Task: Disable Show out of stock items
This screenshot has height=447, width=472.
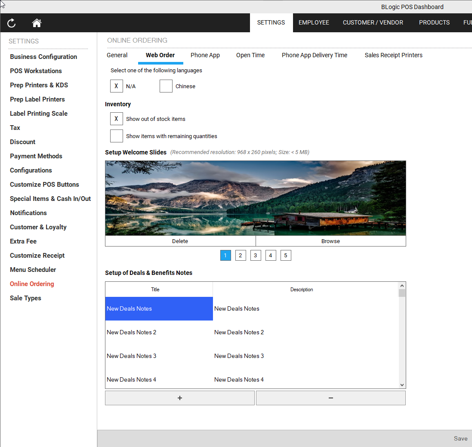Action: pyautogui.click(x=116, y=119)
